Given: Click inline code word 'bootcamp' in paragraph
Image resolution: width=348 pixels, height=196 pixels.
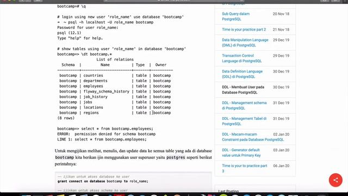Looking at the screenshot, I should 64,157.
